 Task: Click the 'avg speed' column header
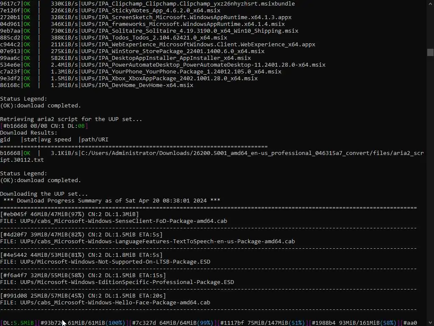pos(56,139)
